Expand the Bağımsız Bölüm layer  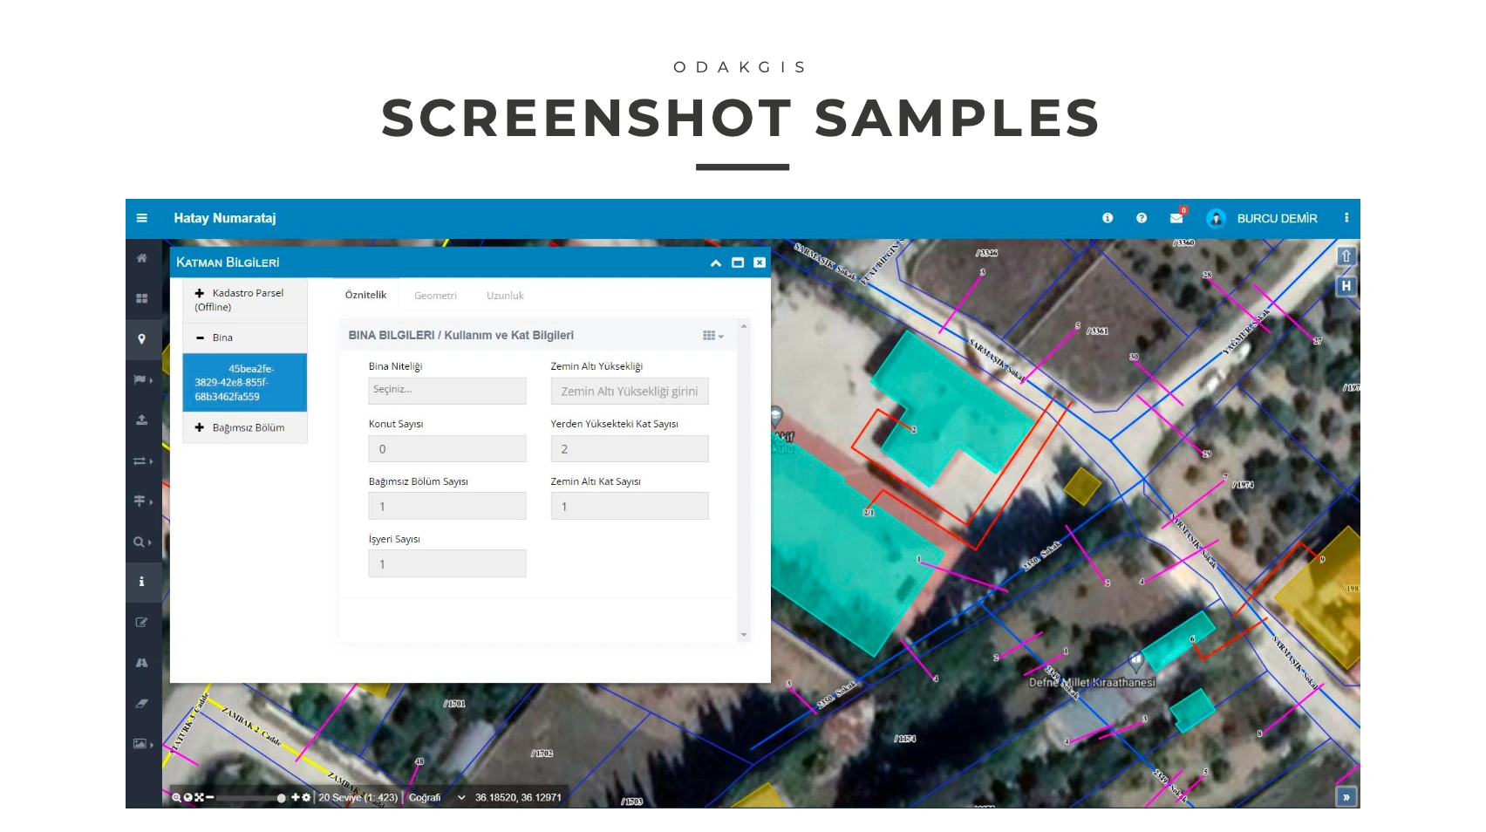click(x=200, y=427)
